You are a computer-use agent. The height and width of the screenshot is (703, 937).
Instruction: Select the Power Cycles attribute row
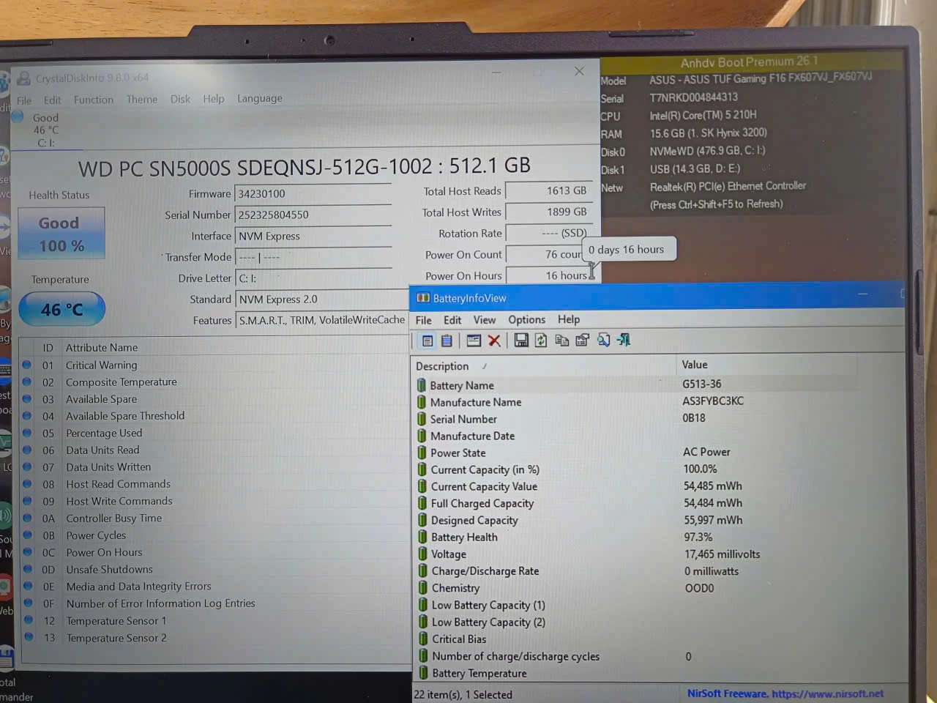(x=215, y=535)
